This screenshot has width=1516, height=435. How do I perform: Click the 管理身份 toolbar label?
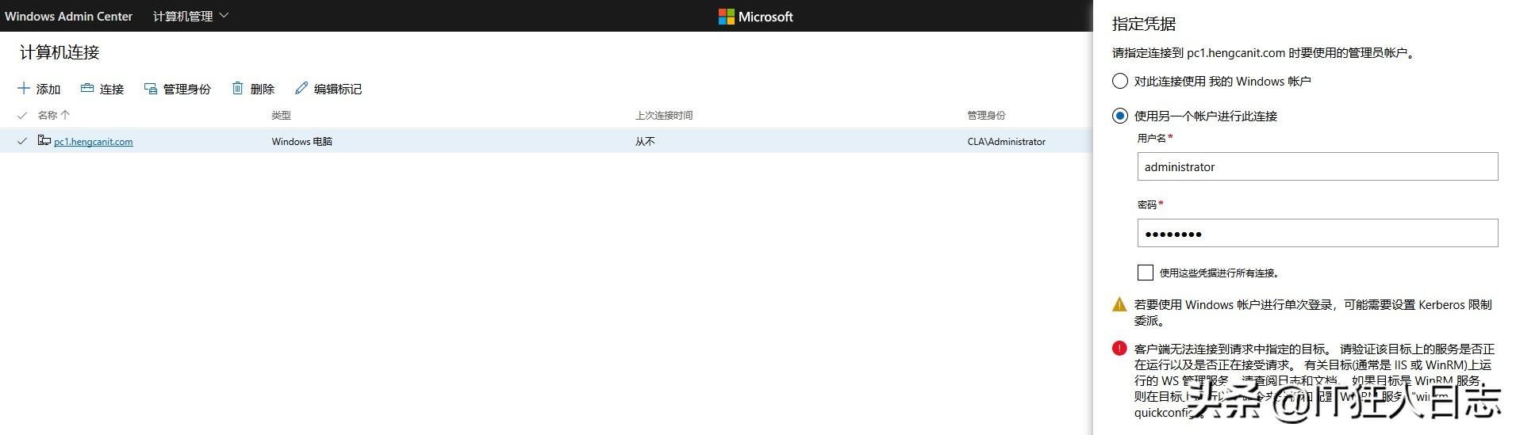pos(187,89)
